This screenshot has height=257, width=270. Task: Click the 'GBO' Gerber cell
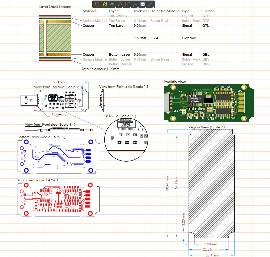coord(206,64)
